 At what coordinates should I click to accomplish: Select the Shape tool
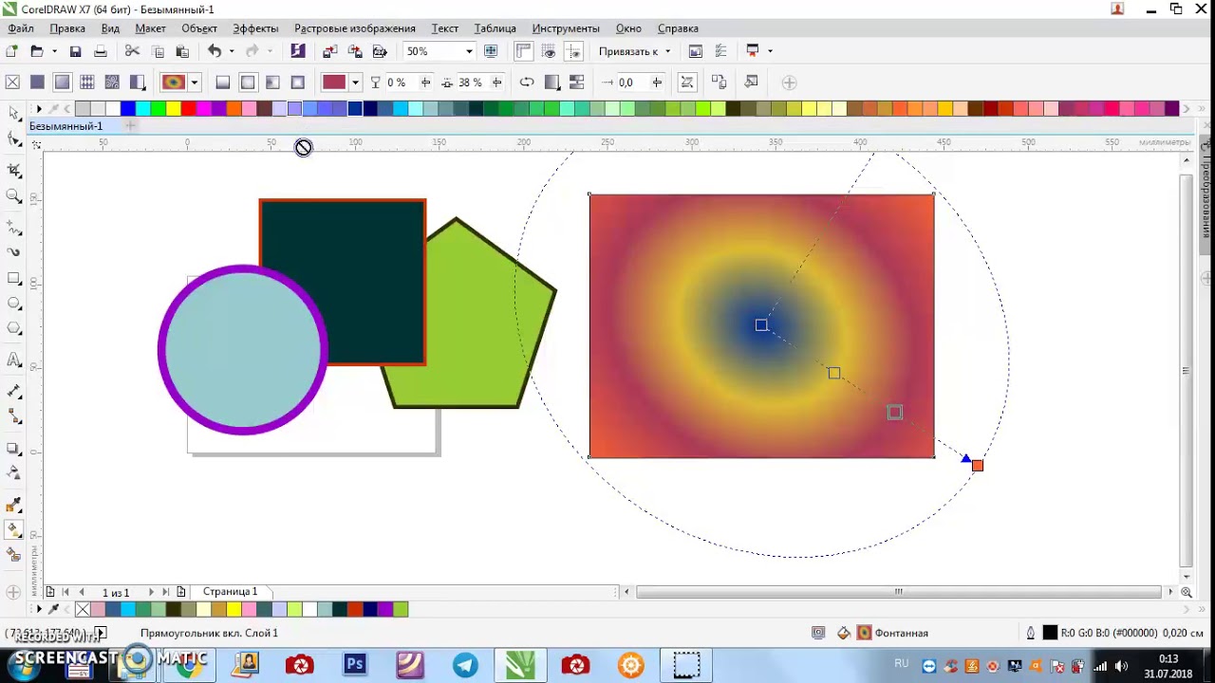13,140
